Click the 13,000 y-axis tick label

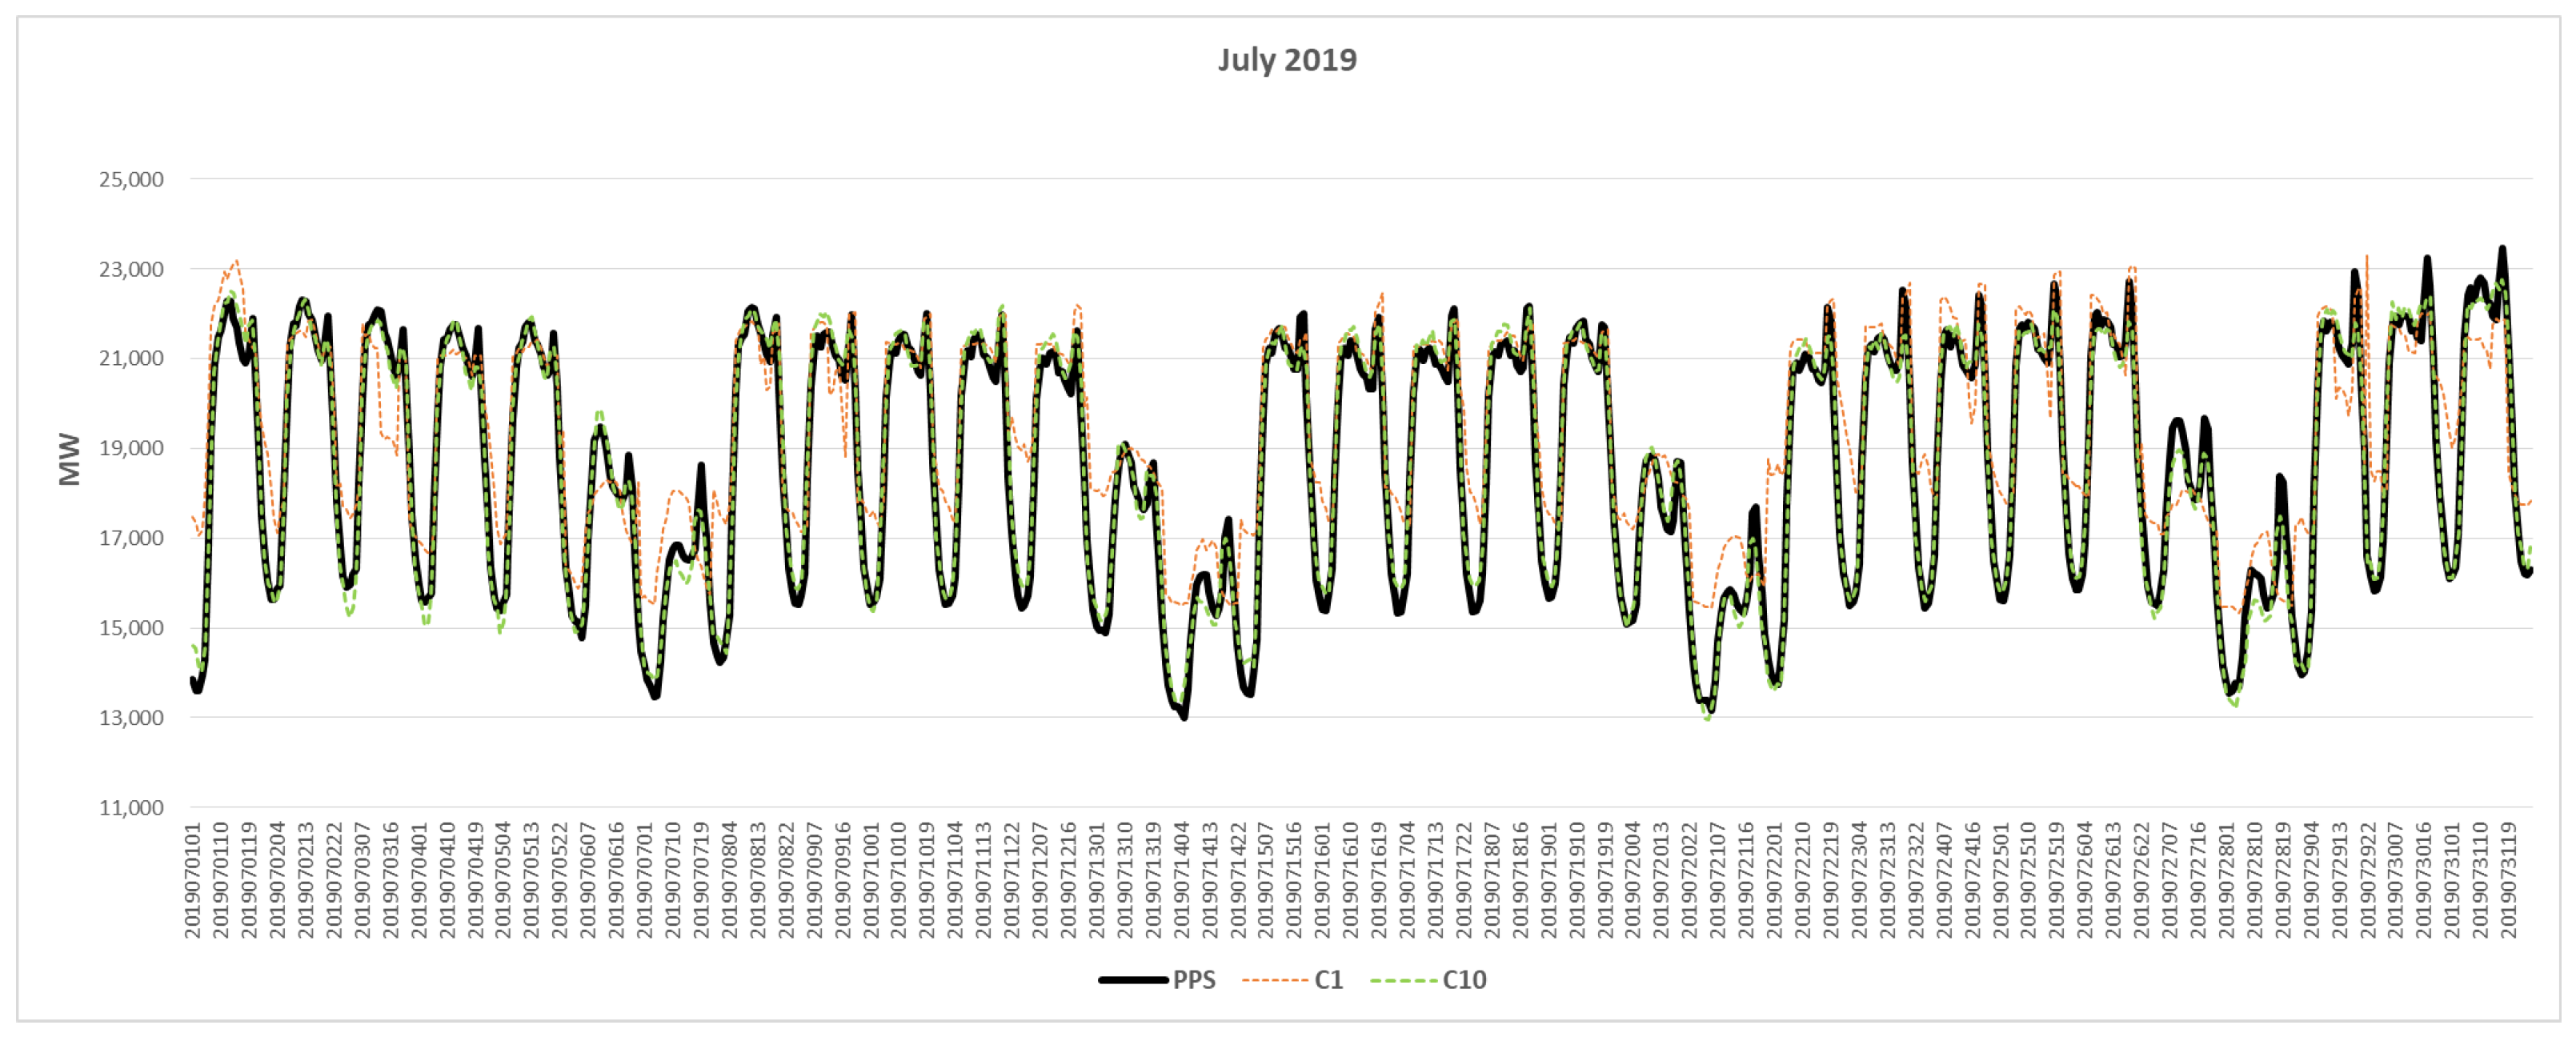131,718
